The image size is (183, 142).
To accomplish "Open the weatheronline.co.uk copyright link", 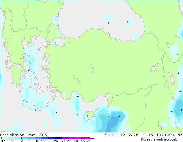I will pos(159,139).
